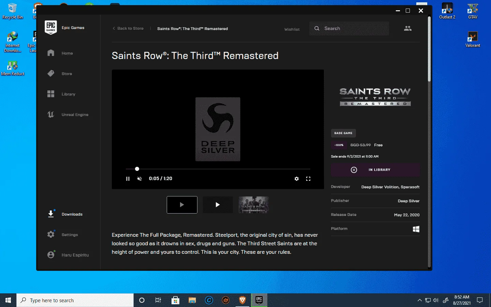Select the Internet Download Manager desktop icon
Viewport: 491px width, 307px height.
pyautogui.click(x=13, y=42)
